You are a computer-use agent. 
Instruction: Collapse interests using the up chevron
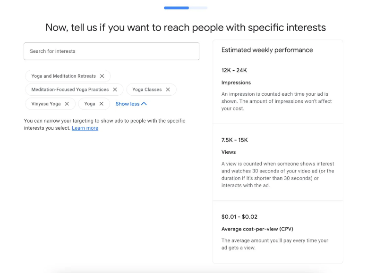[144, 104]
